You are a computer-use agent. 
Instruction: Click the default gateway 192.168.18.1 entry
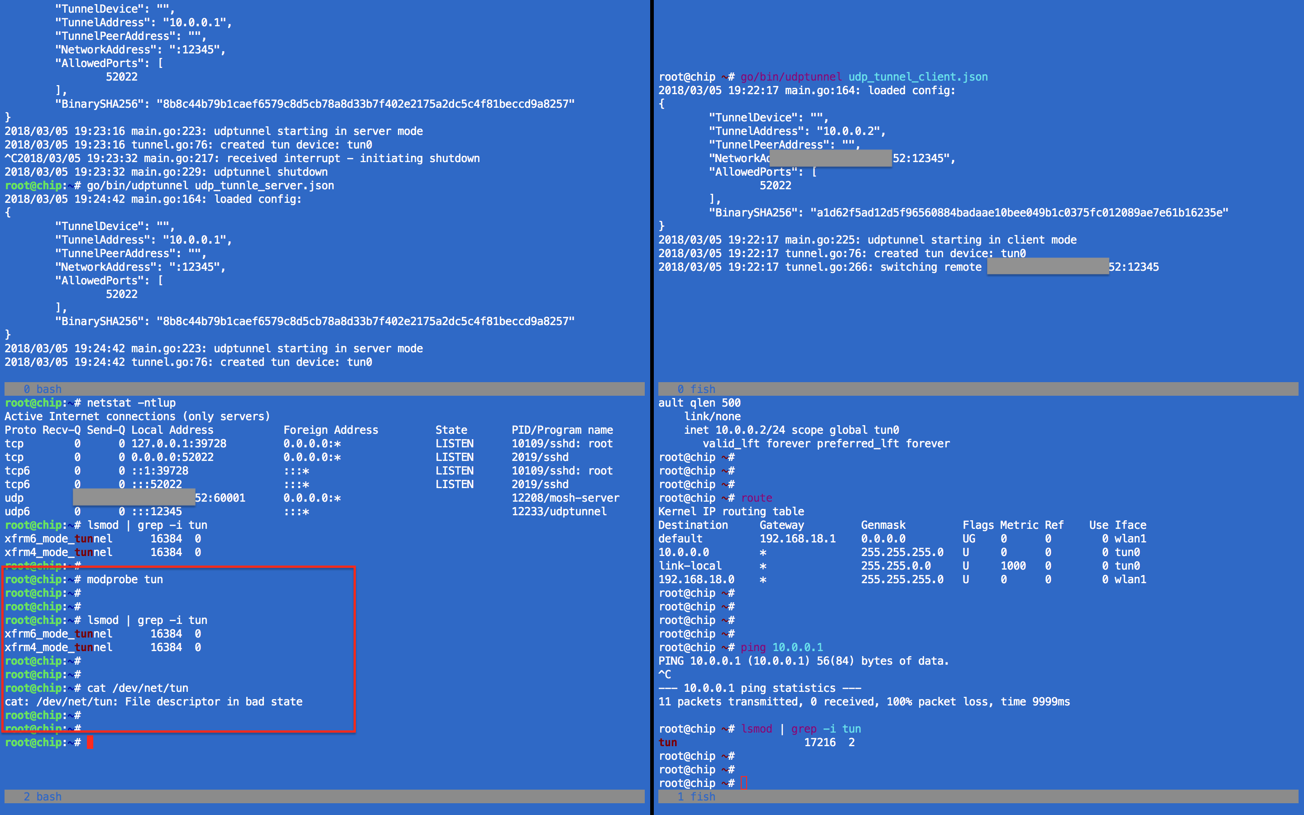[797, 538]
